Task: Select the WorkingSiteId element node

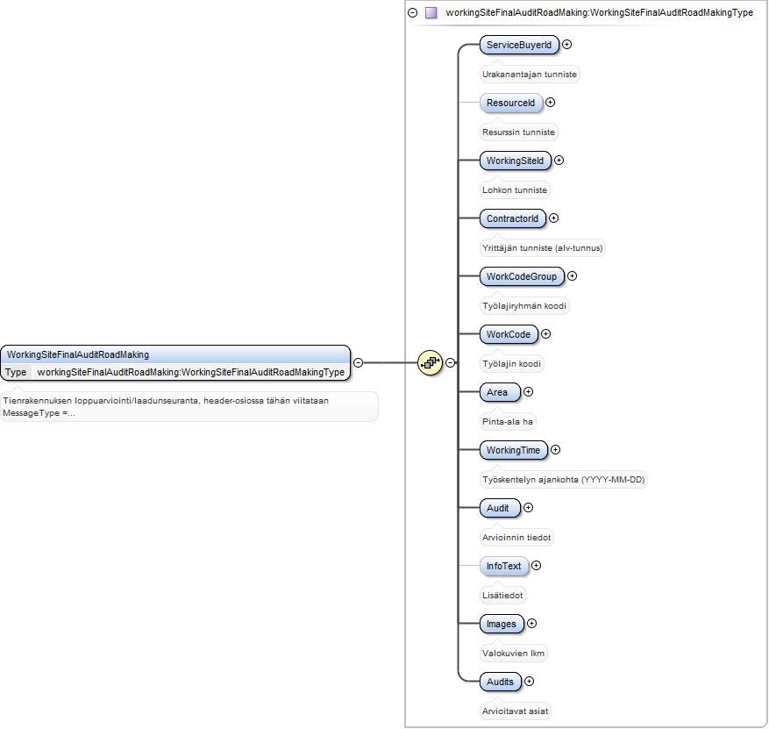Action: (515, 161)
